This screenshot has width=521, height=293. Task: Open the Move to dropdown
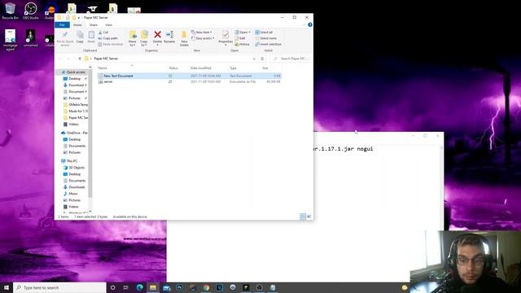pos(133,38)
